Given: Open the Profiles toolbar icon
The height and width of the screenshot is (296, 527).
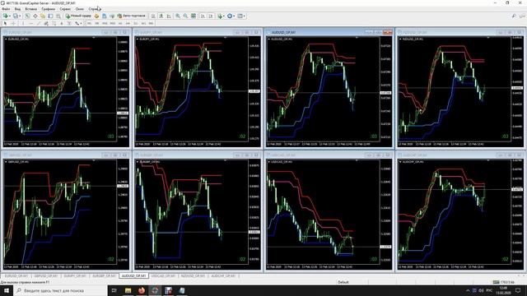Looking at the screenshot, I should pos(16,16).
